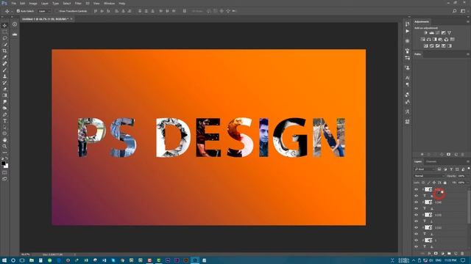Screen dimensions: 471x264
Task: Open the Layers panel menu
Action: 468,161
